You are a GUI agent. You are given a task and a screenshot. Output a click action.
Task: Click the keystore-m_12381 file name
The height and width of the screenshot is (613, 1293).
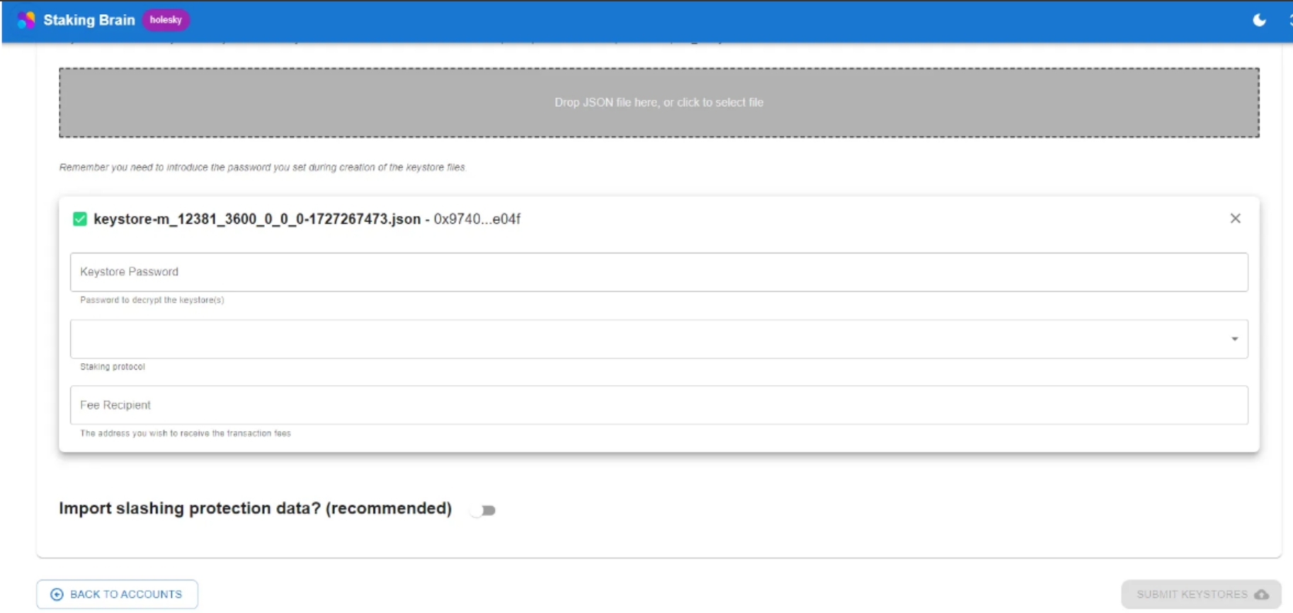click(x=256, y=219)
